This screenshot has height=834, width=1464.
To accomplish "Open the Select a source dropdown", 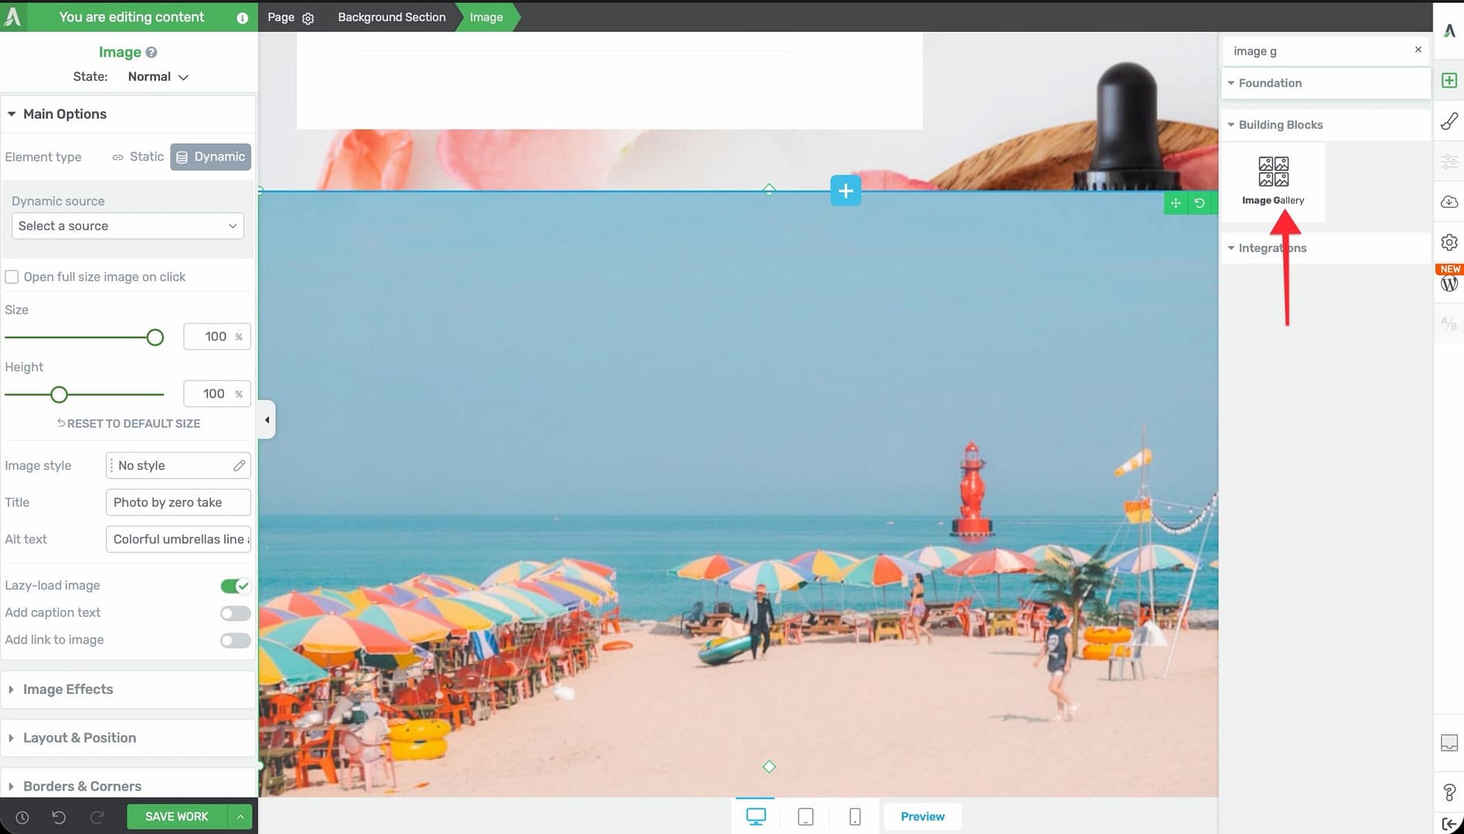I will [128, 226].
